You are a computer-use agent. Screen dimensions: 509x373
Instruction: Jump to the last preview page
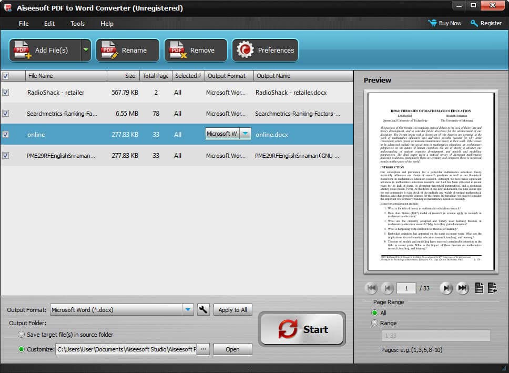463,288
